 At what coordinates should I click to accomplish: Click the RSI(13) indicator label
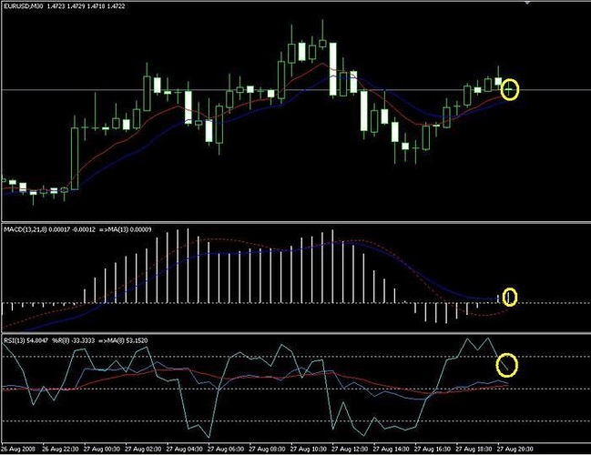[x=15, y=340]
